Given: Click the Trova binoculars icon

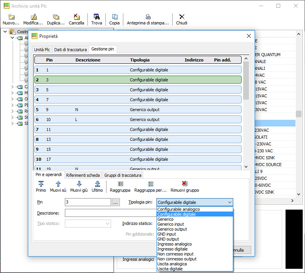Looking at the screenshot, I should tap(97, 17).
